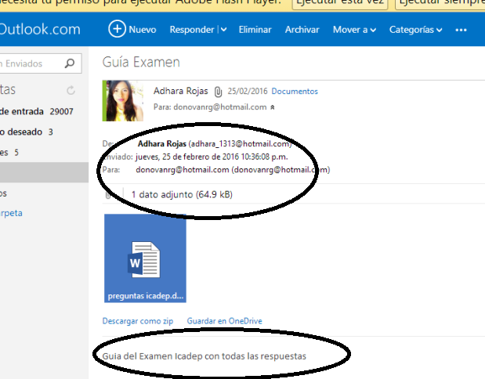Collapse message details double-chevron
This screenshot has width=485, height=379.
[x=273, y=107]
